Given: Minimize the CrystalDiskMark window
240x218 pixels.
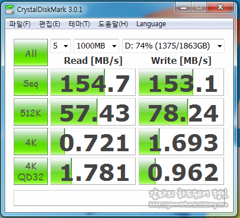Looking at the screenshot, I should click(x=184, y=7).
